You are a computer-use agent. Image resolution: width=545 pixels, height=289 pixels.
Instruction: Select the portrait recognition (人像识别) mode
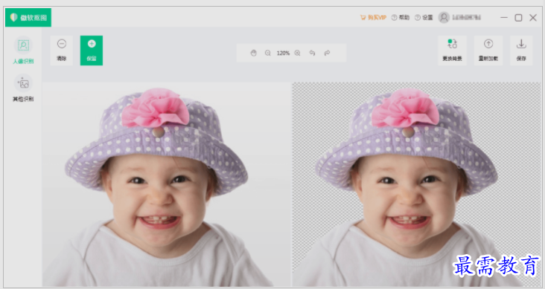click(23, 51)
